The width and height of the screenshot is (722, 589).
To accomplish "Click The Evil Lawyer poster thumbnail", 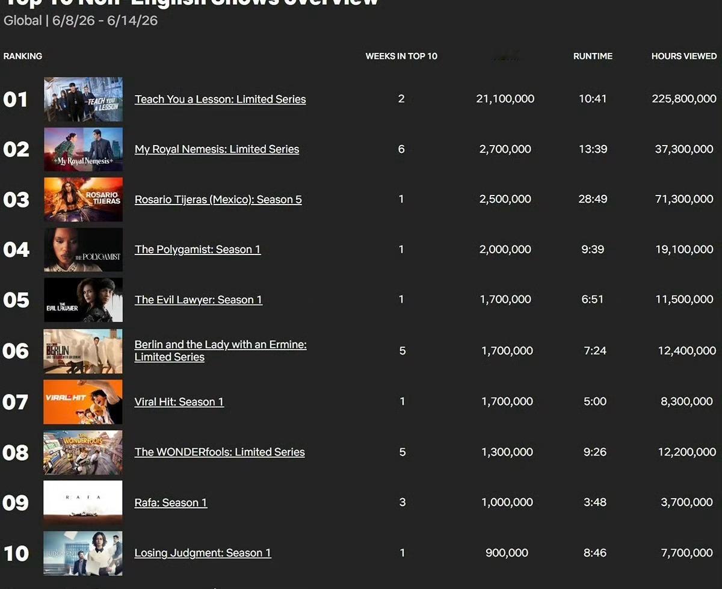I will (83, 300).
